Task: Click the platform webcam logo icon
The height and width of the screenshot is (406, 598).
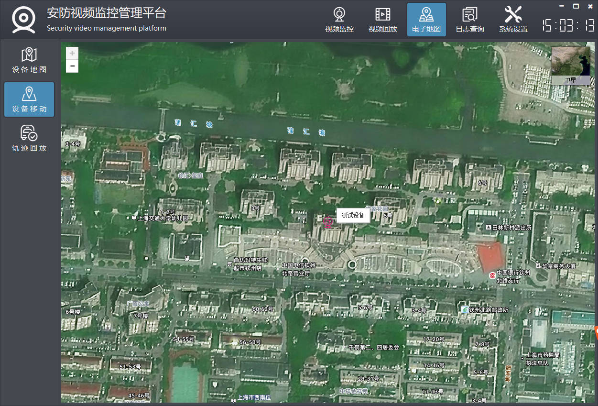Action: 23,20
